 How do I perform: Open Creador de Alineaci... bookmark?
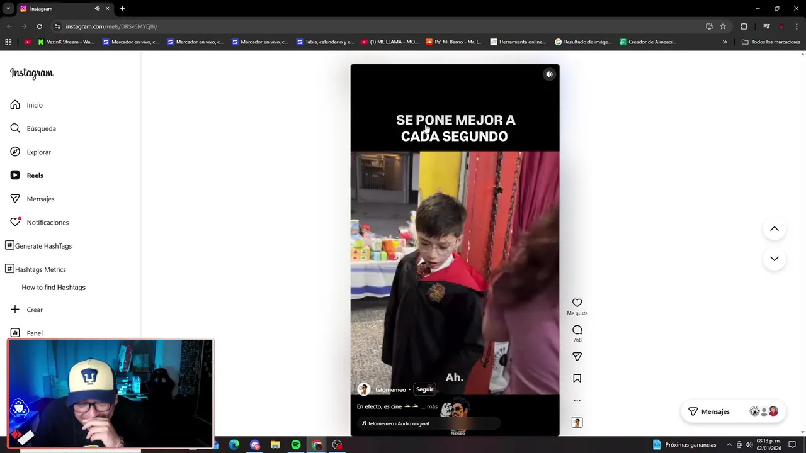point(648,42)
